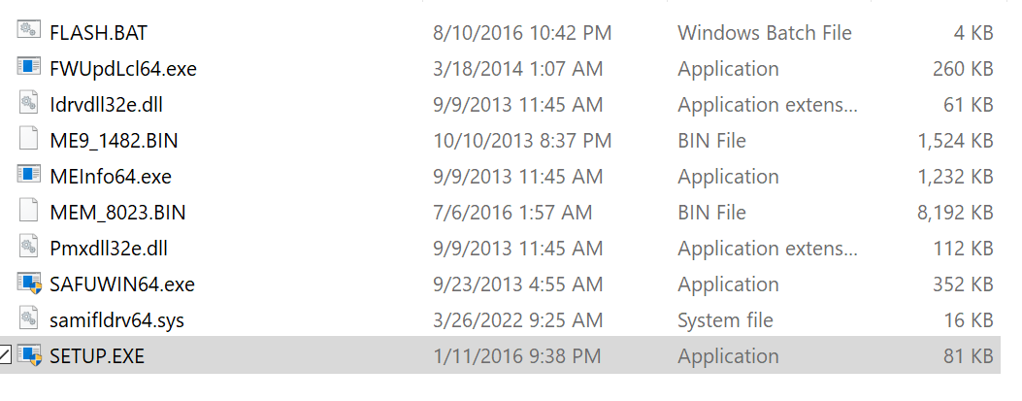Image resolution: width=1022 pixels, height=401 pixels.
Task: Select the FWUpdLcl64.exe application icon
Action: [x=28, y=68]
